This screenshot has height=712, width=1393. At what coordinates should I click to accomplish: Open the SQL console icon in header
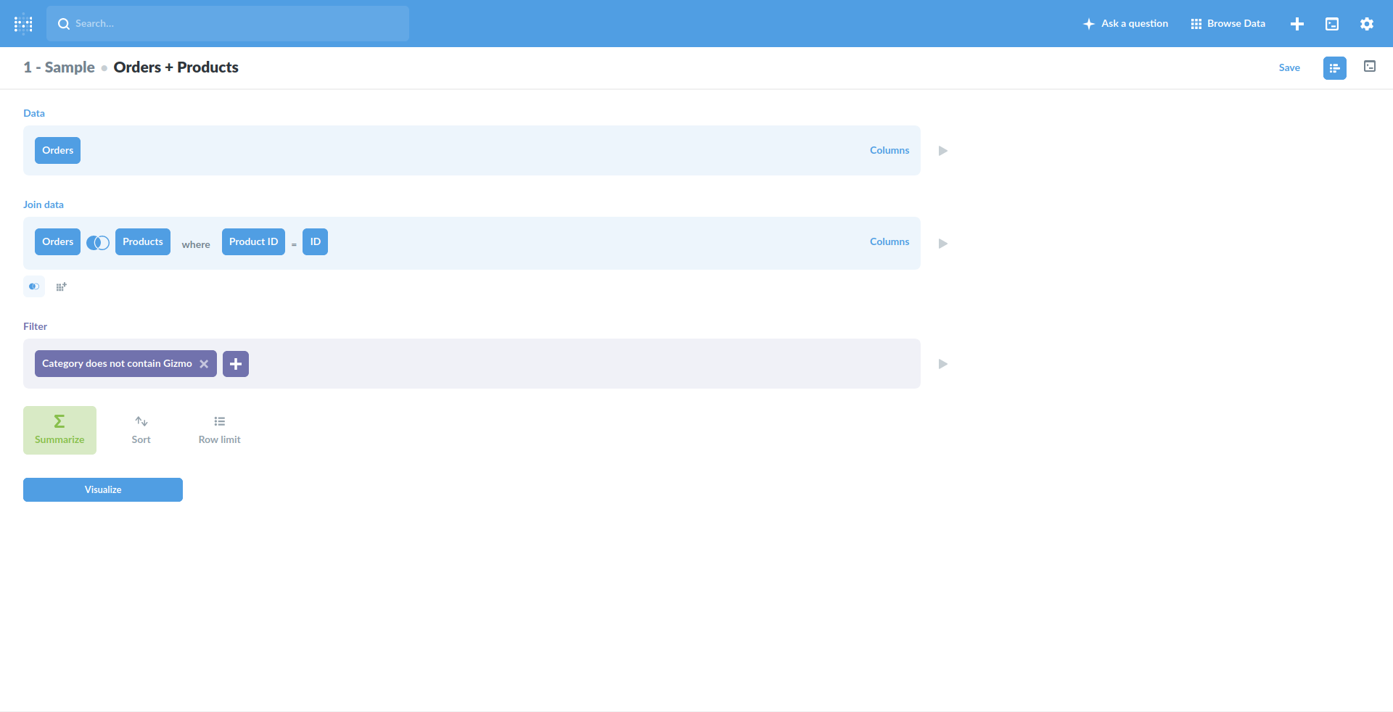point(1332,24)
